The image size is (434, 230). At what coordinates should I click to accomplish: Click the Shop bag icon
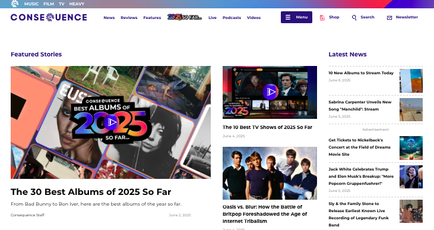[x=322, y=18]
